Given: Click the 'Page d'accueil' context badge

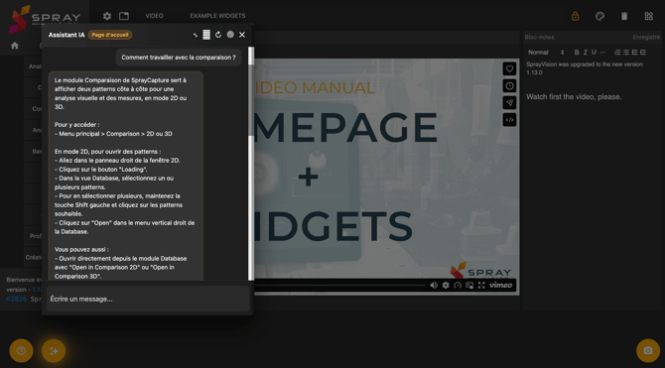Looking at the screenshot, I should coord(110,35).
